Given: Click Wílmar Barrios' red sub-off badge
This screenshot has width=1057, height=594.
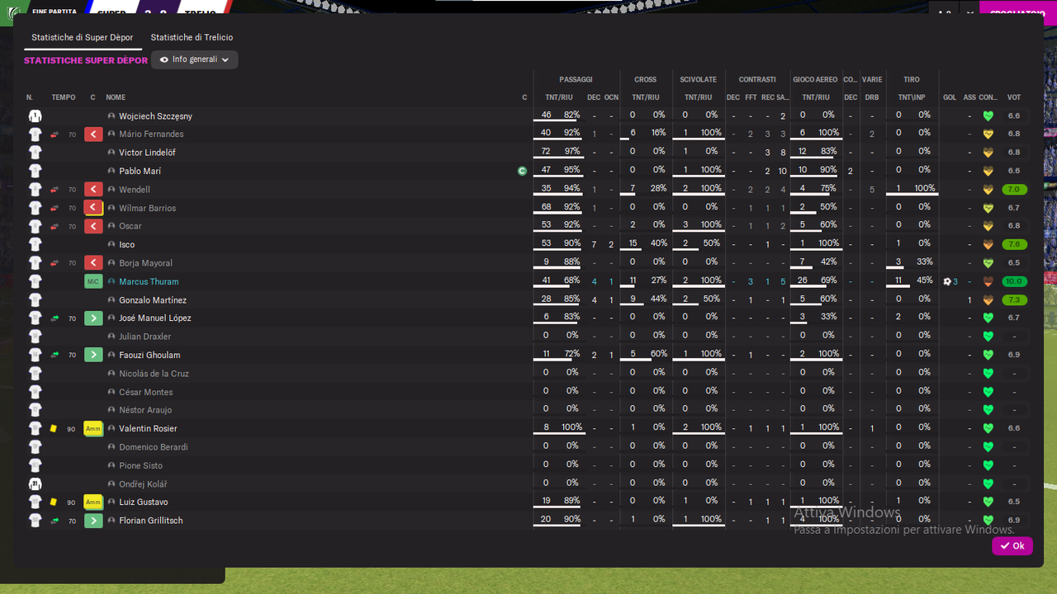Looking at the screenshot, I should (x=93, y=208).
